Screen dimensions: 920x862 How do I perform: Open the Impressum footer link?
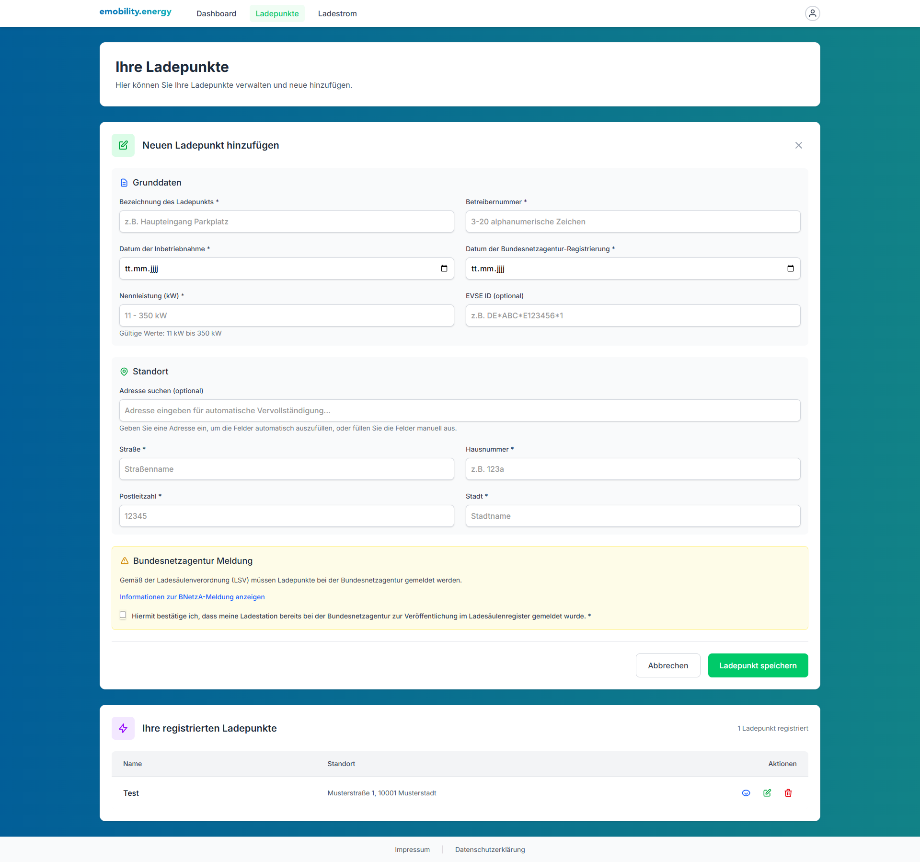pos(412,850)
